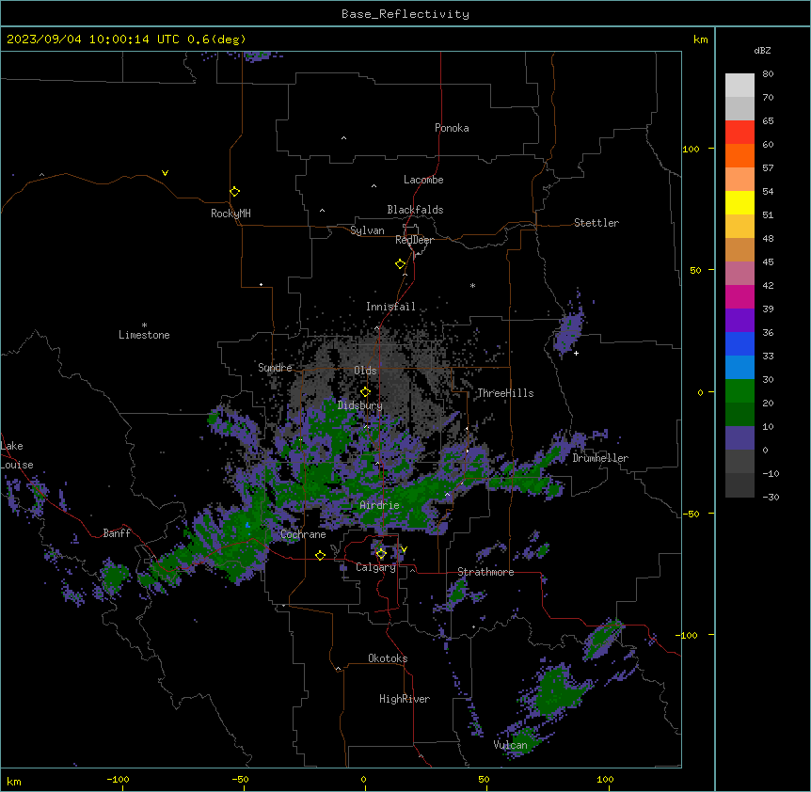
Task: Click the Sylvan label on map
Action: [367, 230]
